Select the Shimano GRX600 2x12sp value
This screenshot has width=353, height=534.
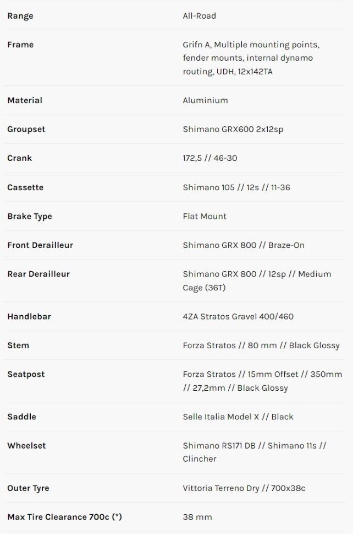tap(233, 130)
